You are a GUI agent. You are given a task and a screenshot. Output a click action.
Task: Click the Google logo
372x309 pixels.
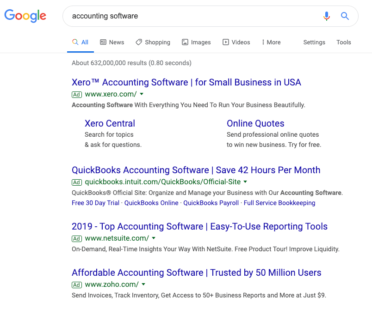[x=25, y=16]
